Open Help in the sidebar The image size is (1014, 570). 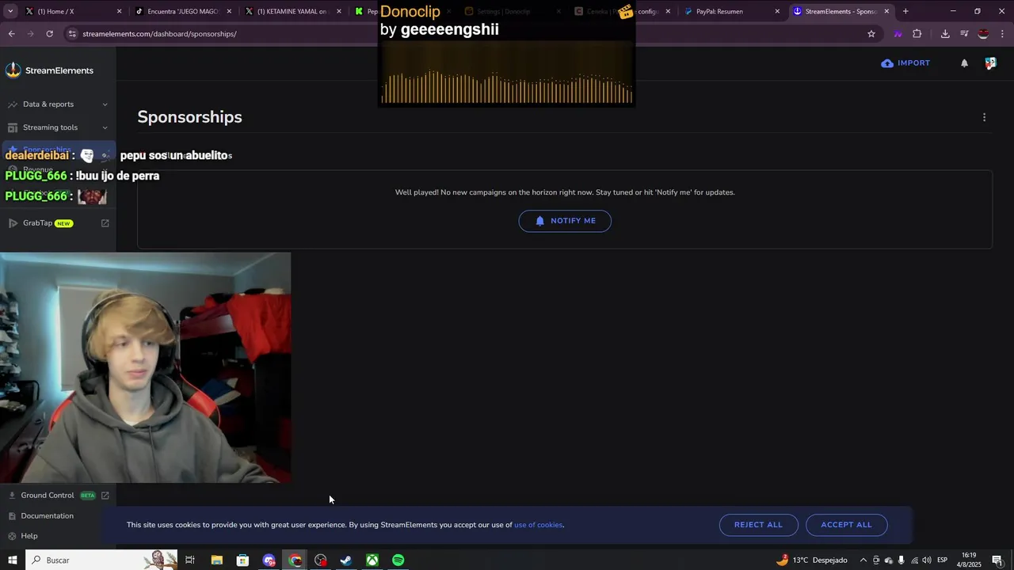29,536
